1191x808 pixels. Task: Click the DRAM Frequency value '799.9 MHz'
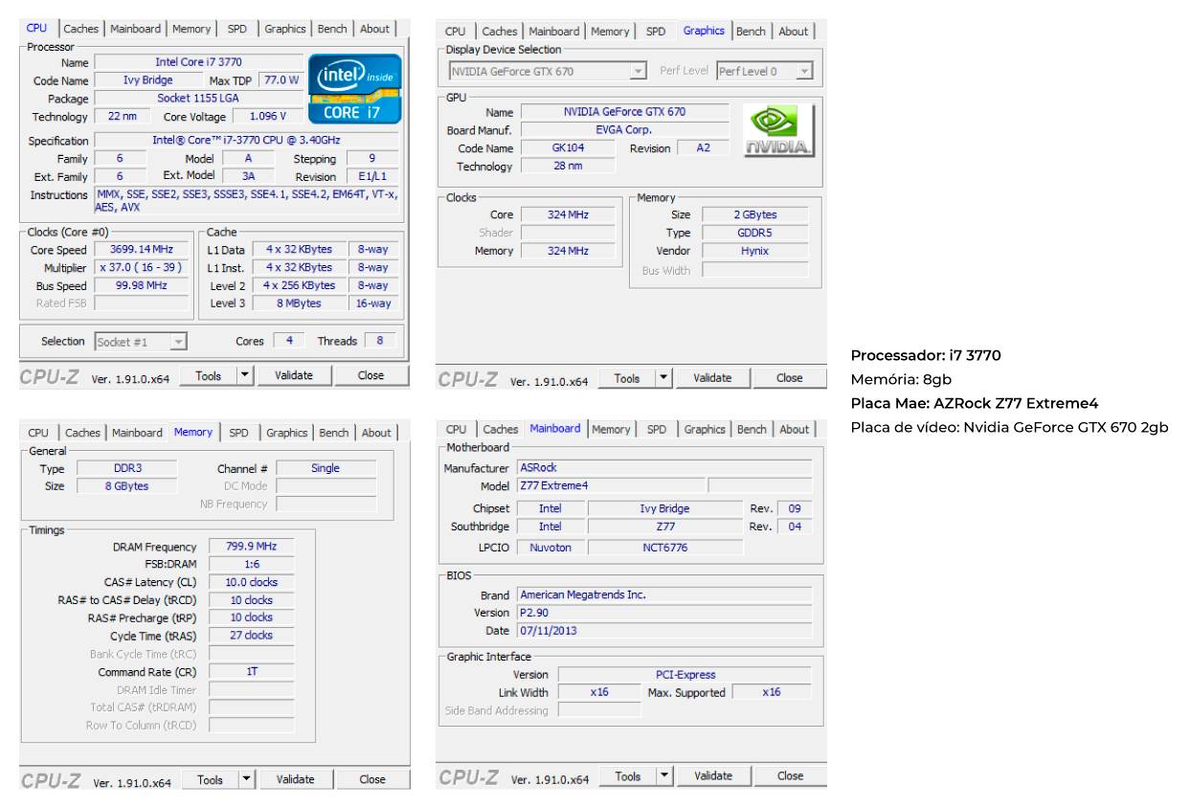(251, 547)
